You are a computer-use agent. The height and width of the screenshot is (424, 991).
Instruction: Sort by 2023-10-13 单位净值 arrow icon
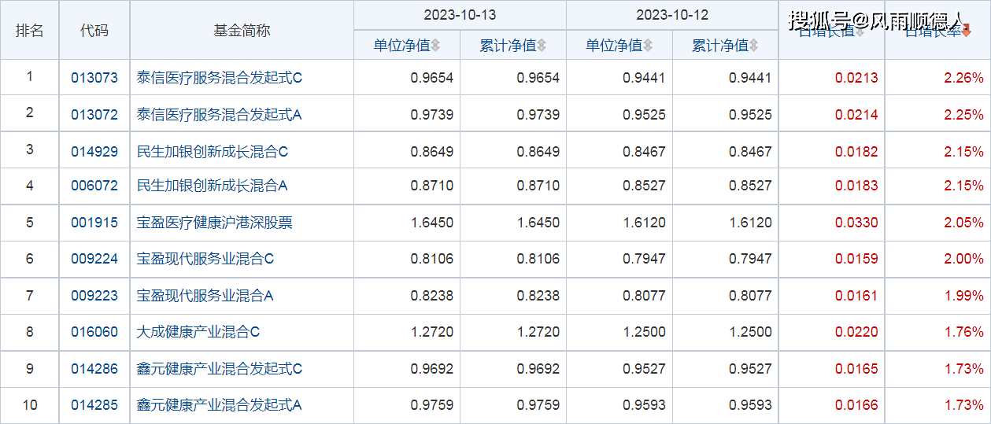pyautogui.click(x=435, y=46)
